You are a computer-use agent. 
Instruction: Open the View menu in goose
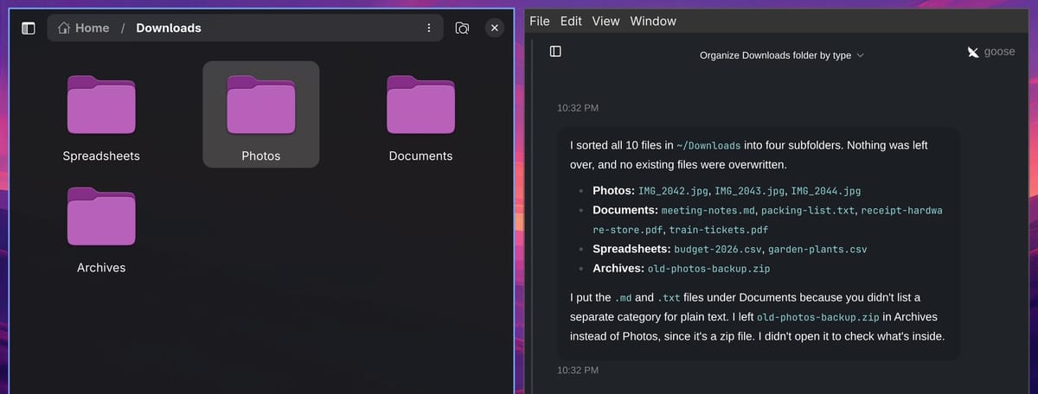point(605,21)
